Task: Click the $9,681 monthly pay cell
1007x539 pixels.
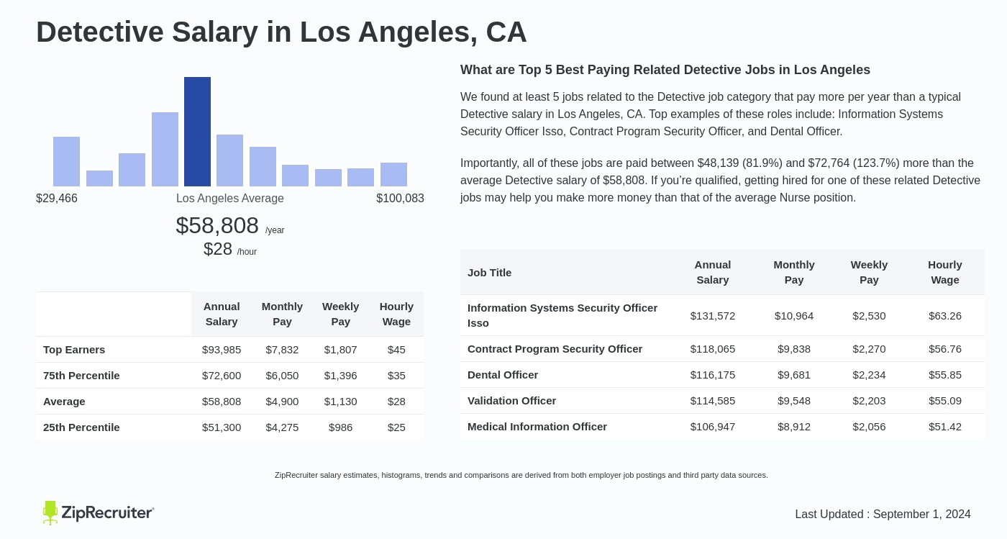Action: (794, 375)
